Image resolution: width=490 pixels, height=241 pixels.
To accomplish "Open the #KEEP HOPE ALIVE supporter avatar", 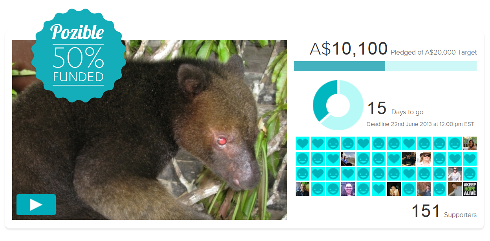I will tap(470, 189).
